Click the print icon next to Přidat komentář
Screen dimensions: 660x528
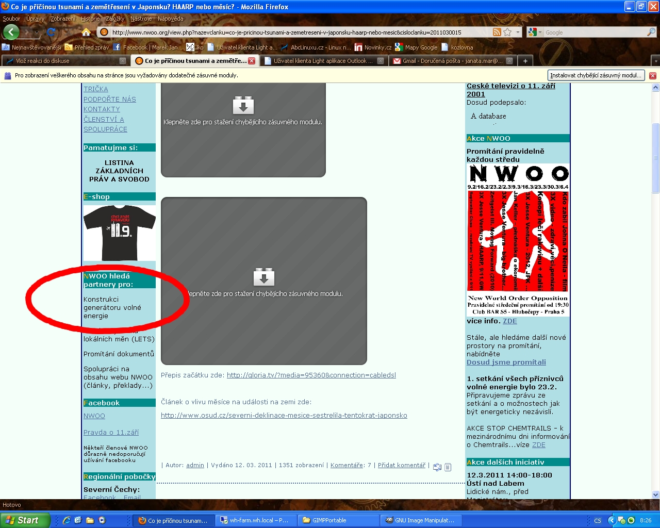[448, 467]
